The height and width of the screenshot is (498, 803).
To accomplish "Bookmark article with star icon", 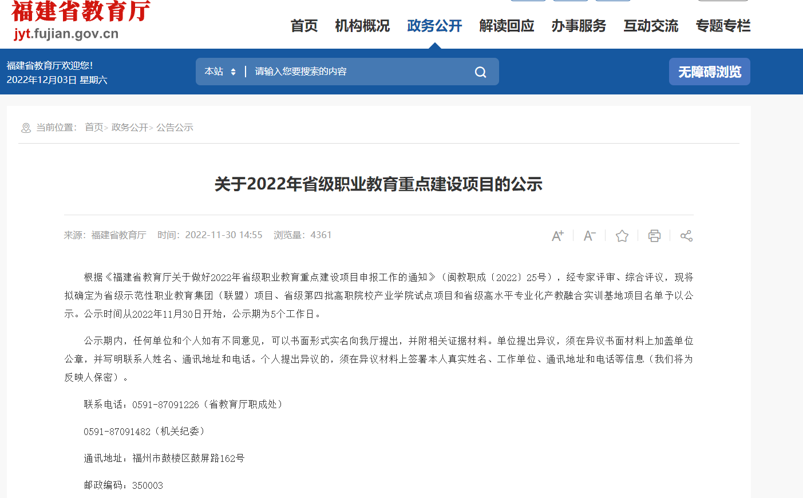I will pos(622,236).
